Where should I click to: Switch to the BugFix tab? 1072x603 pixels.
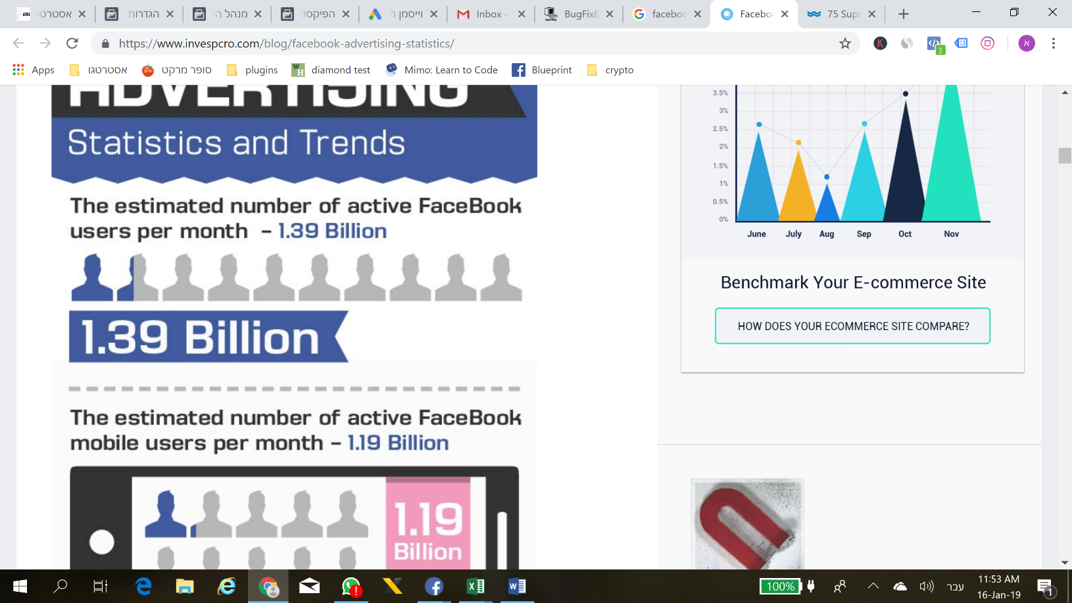point(575,14)
